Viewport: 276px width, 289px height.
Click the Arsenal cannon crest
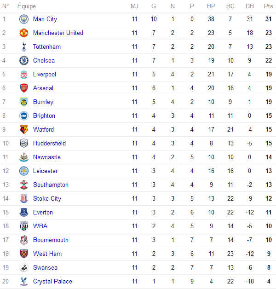(x=24, y=88)
